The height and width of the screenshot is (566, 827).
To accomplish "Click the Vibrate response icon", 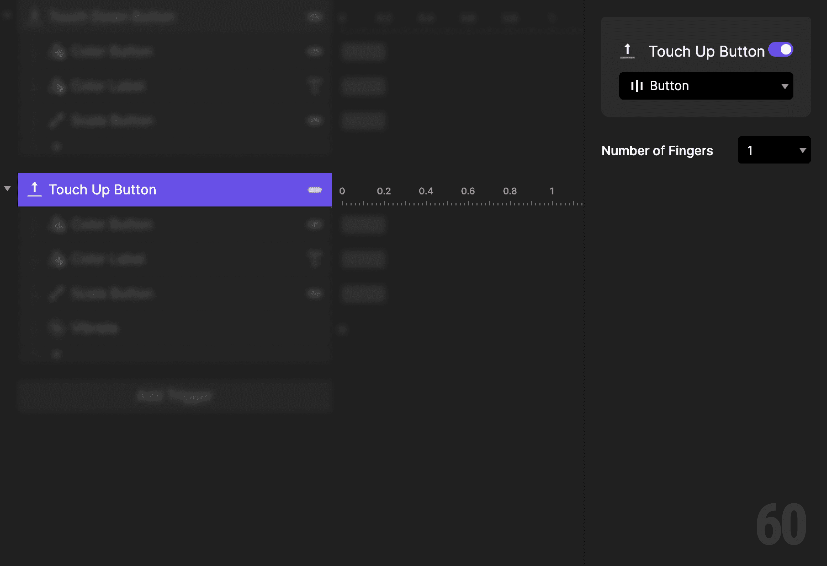I will [57, 328].
